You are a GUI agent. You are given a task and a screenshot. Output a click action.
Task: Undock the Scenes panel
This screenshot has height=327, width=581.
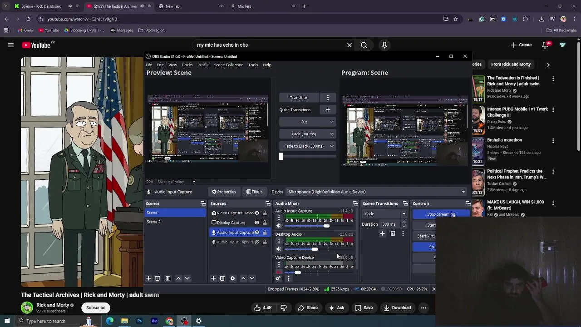tap(203, 203)
